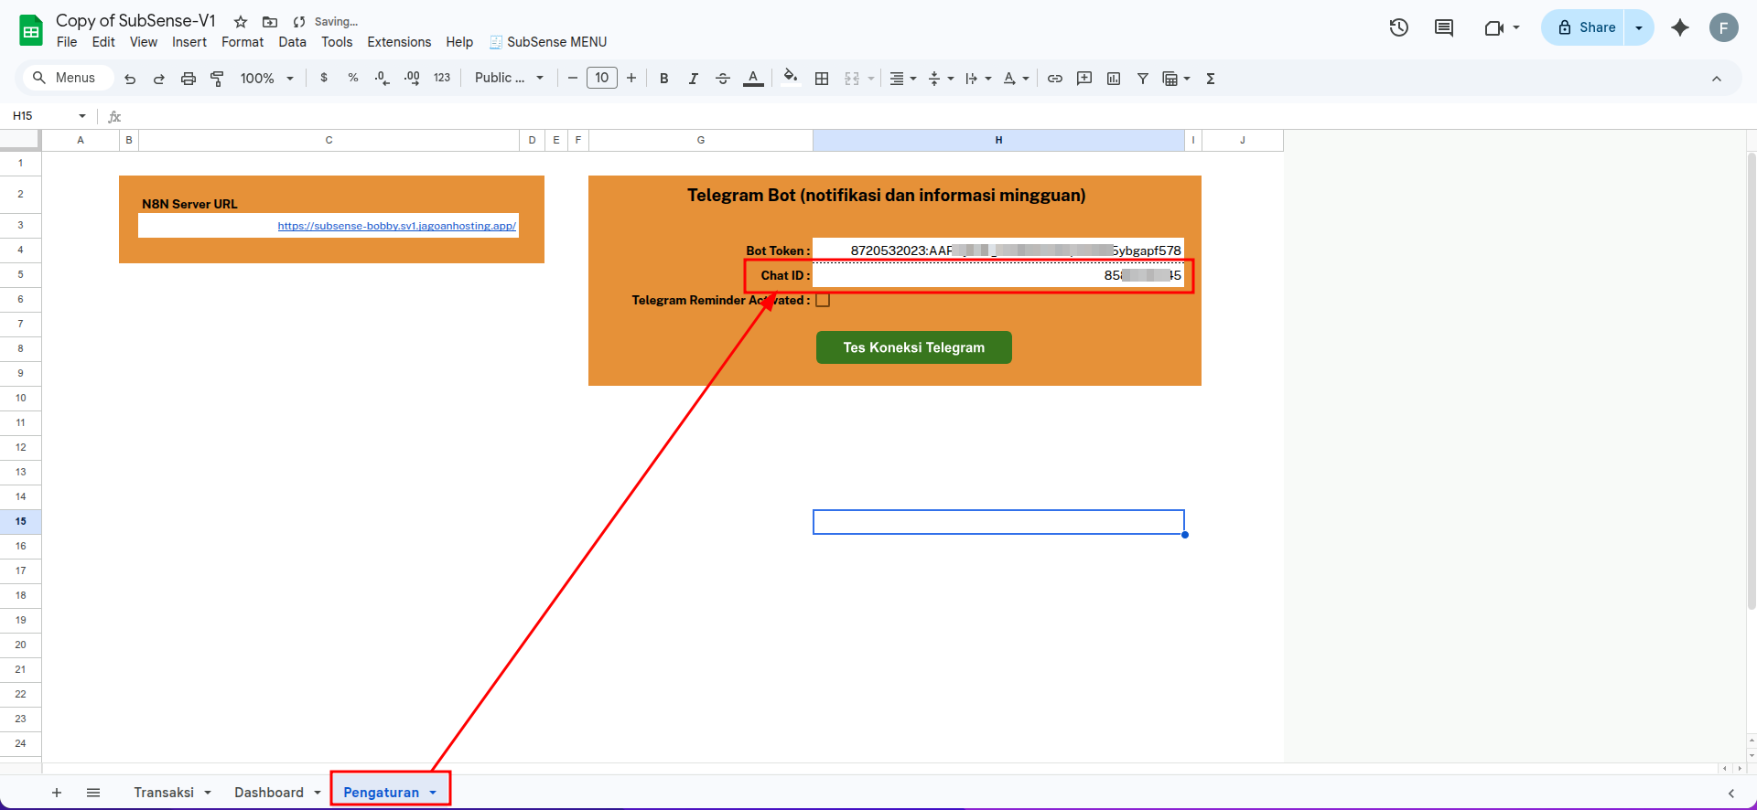Toggle italic formatting
Screen dimensions: 1757x810
click(694, 79)
